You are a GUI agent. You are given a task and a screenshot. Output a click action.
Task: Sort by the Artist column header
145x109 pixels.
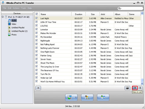point(107,14)
